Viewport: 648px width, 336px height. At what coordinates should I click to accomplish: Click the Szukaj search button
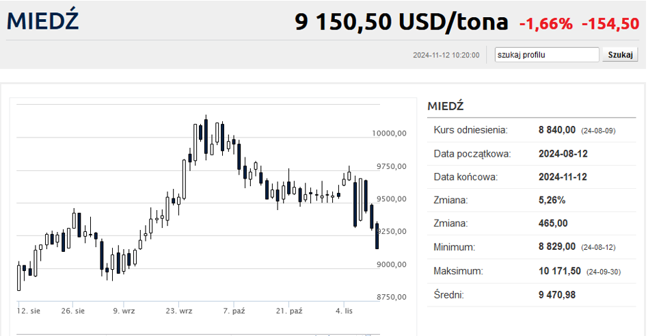click(x=619, y=55)
